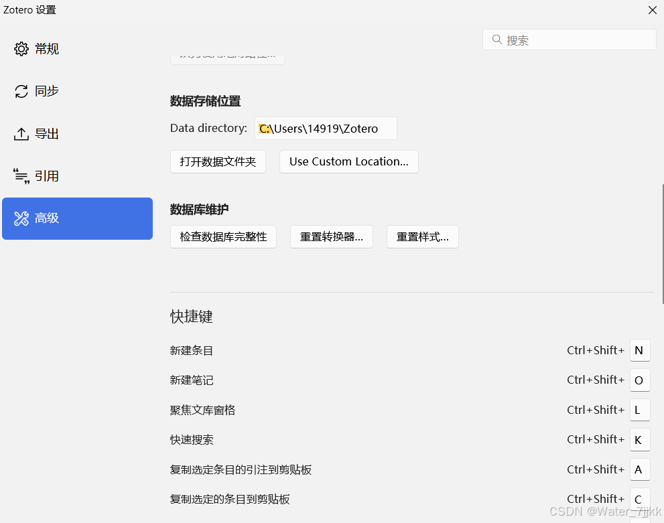Click the 快捷键 section heading

(192, 317)
